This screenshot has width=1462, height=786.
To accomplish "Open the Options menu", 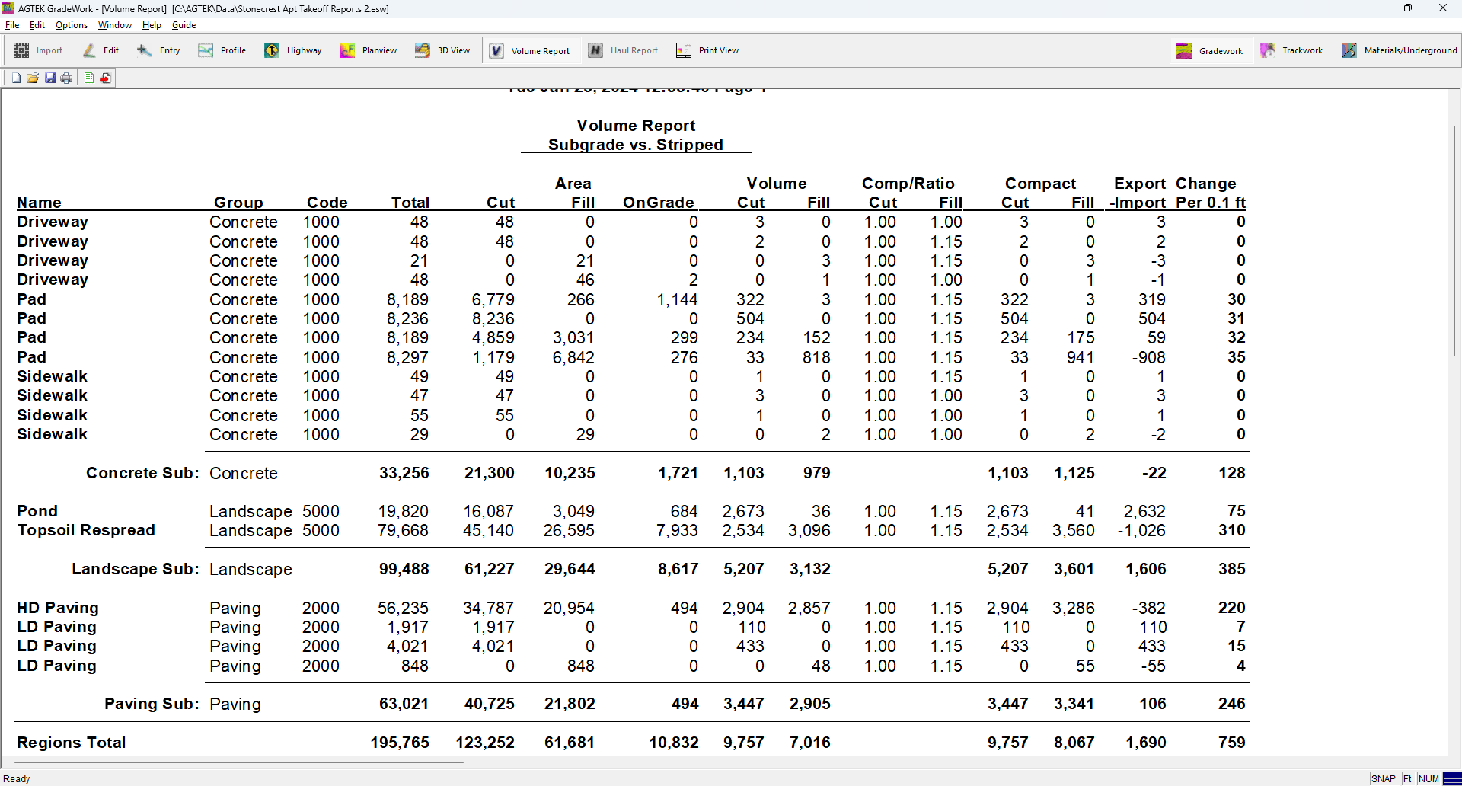I will tap(72, 25).
